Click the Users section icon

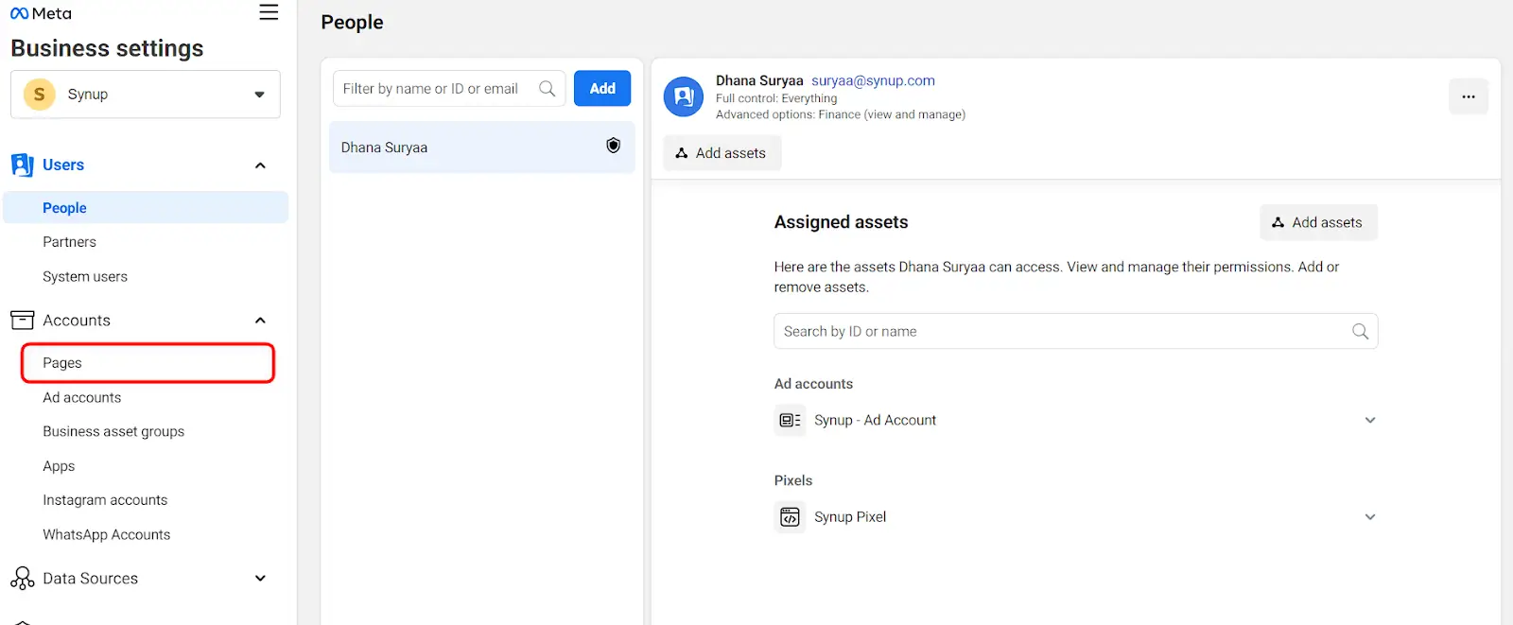tap(22, 165)
